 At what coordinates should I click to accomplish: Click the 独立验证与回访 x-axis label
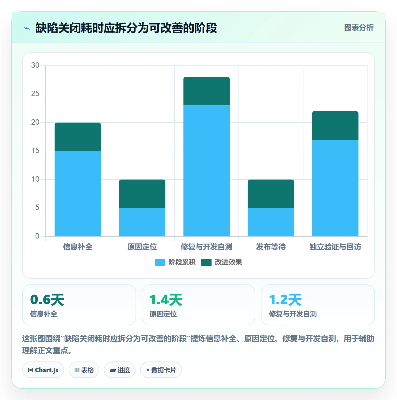pyautogui.click(x=335, y=247)
